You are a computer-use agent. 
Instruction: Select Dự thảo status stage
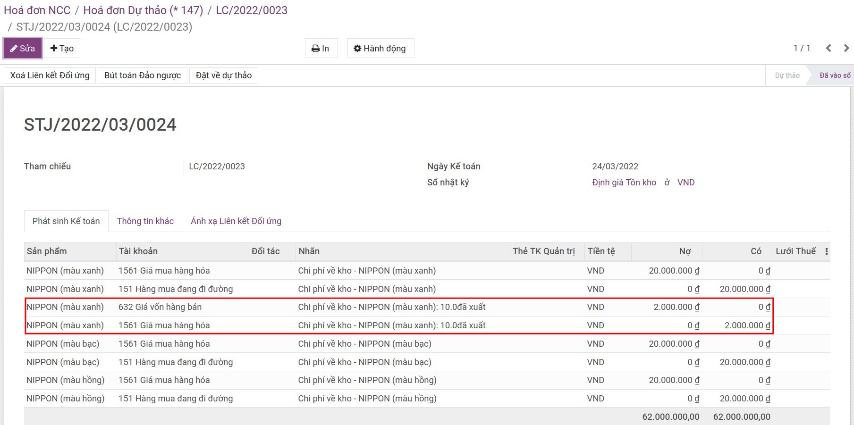(787, 75)
